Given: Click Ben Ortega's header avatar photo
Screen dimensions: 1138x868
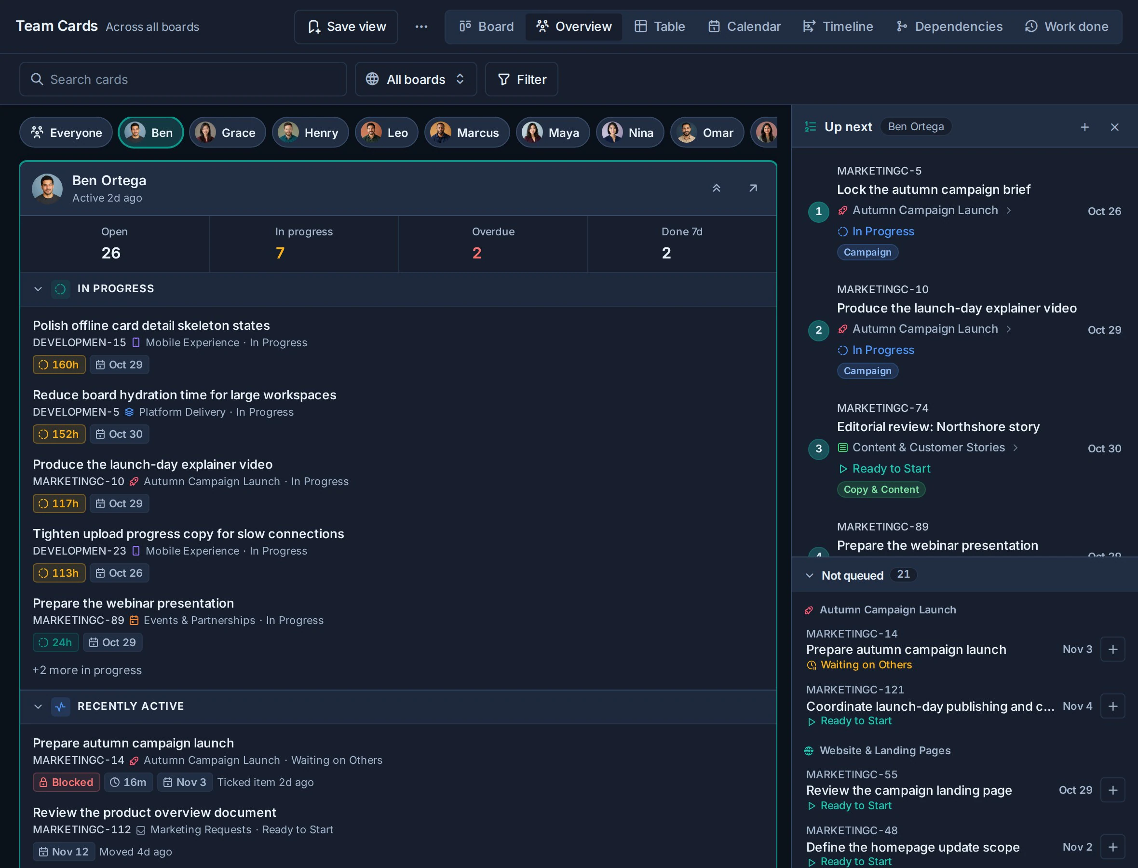Looking at the screenshot, I should click(48, 189).
